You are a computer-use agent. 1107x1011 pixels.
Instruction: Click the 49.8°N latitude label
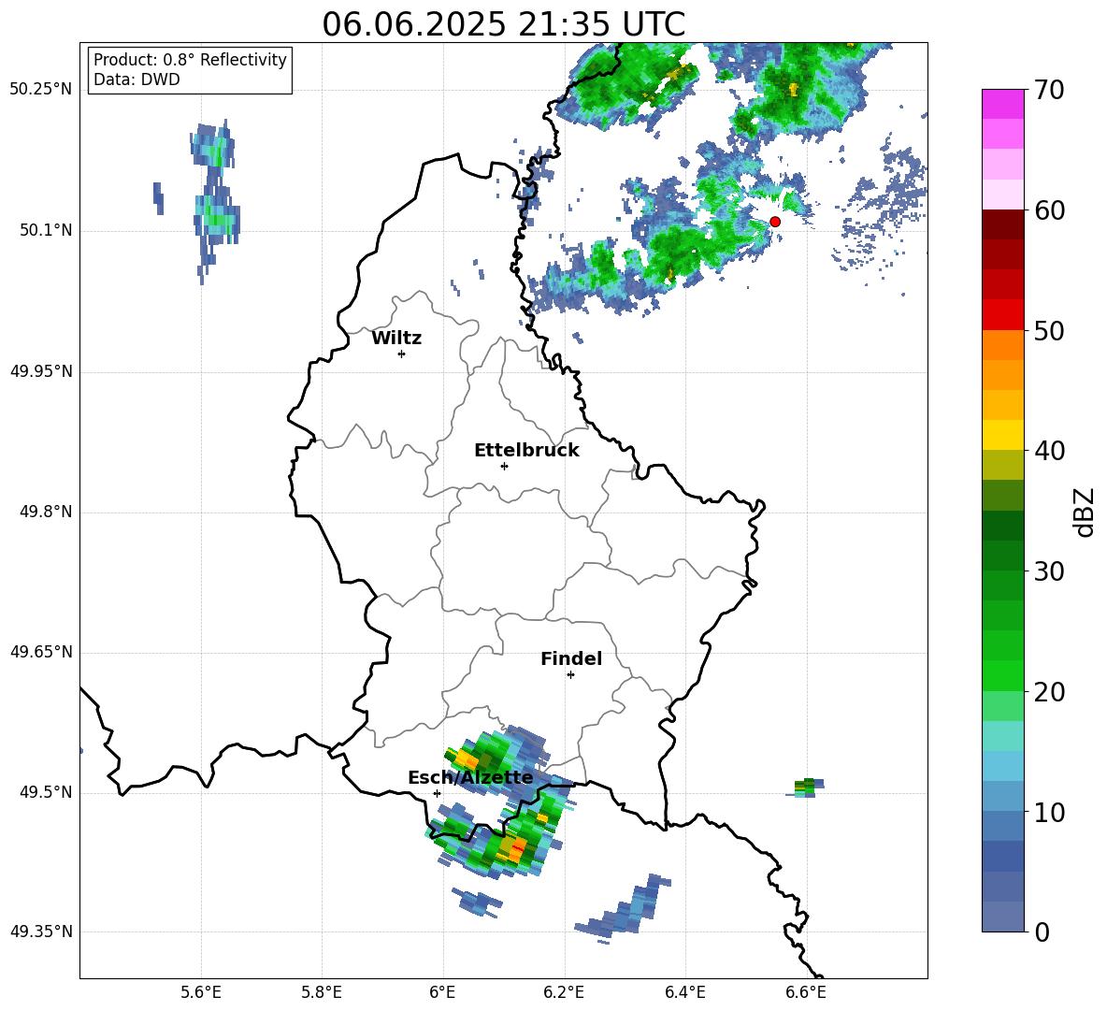point(46,512)
